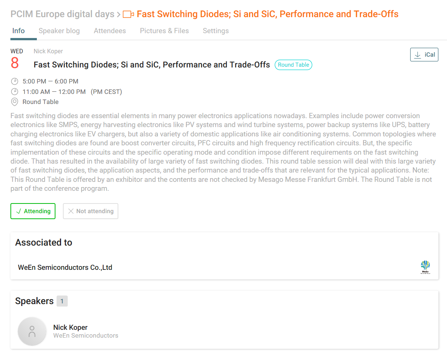Navigate to PCIM Europe digital days
The image size is (447, 360).
[62, 15]
